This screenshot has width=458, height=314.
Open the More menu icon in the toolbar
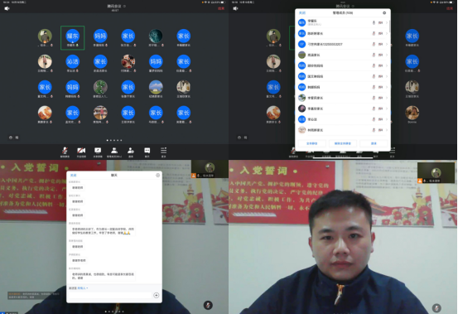[164, 151]
